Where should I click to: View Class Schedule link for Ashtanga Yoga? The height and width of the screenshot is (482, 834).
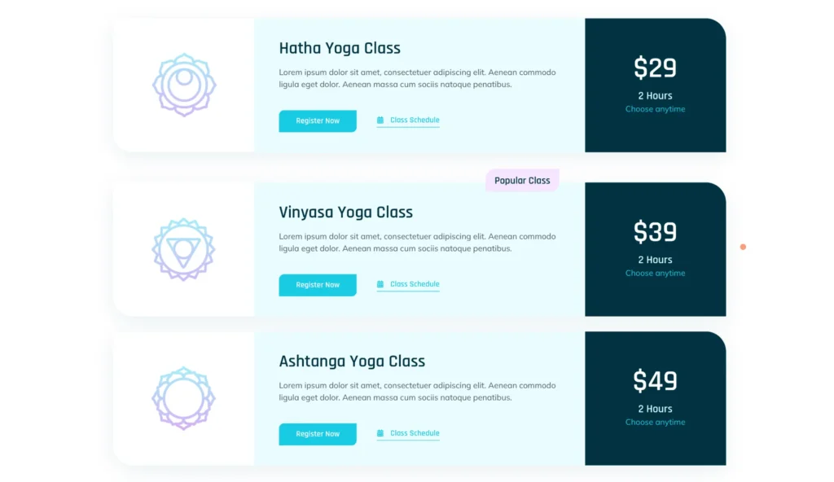click(x=415, y=434)
